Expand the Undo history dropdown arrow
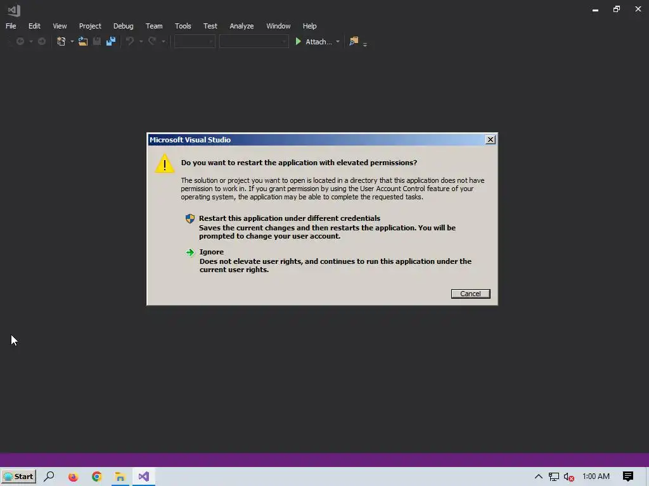The image size is (649, 486). (x=141, y=42)
